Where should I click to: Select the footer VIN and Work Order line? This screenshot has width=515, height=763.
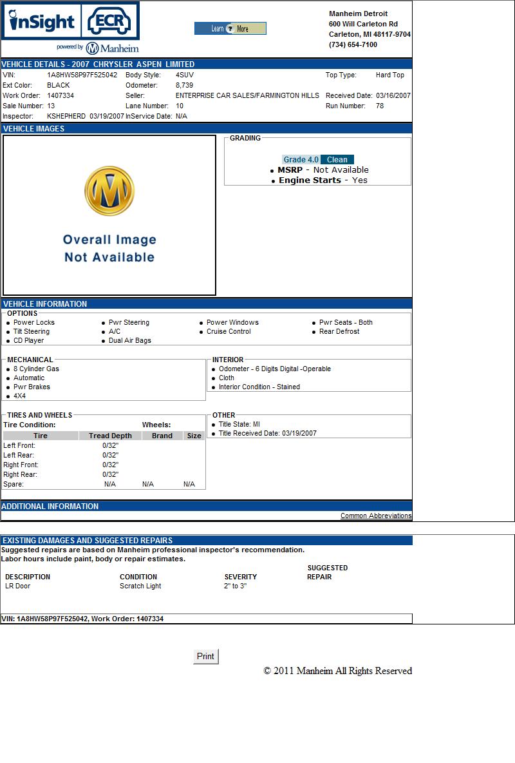pos(82,619)
